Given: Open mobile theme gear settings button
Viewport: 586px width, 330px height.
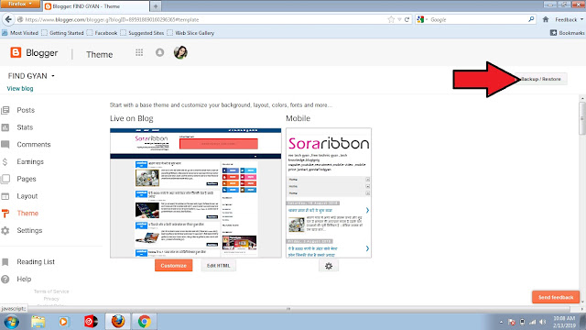Looking at the screenshot, I should 329,266.
